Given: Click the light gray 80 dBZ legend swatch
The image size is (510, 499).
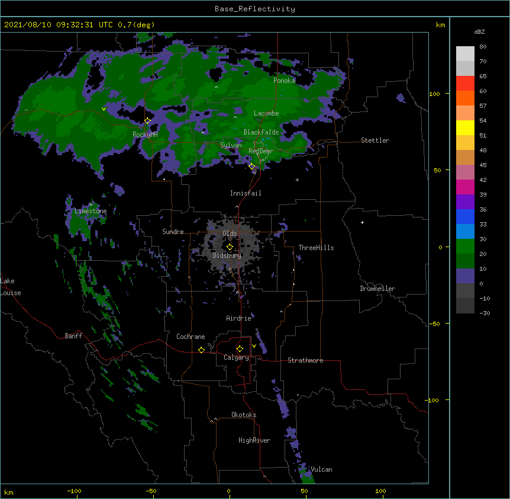Looking at the screenshot, I should 465,54.
